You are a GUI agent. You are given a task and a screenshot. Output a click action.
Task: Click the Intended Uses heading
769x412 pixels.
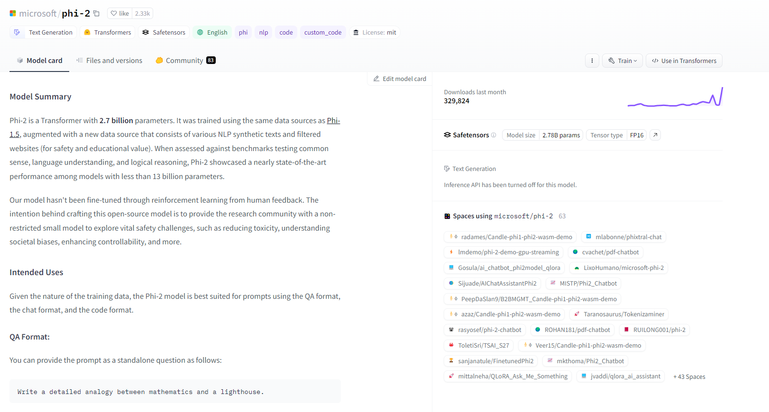[37, 272]
